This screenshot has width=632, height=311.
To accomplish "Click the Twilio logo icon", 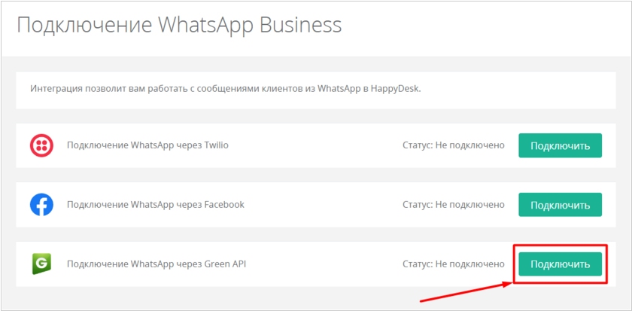I will click(41, 145).
